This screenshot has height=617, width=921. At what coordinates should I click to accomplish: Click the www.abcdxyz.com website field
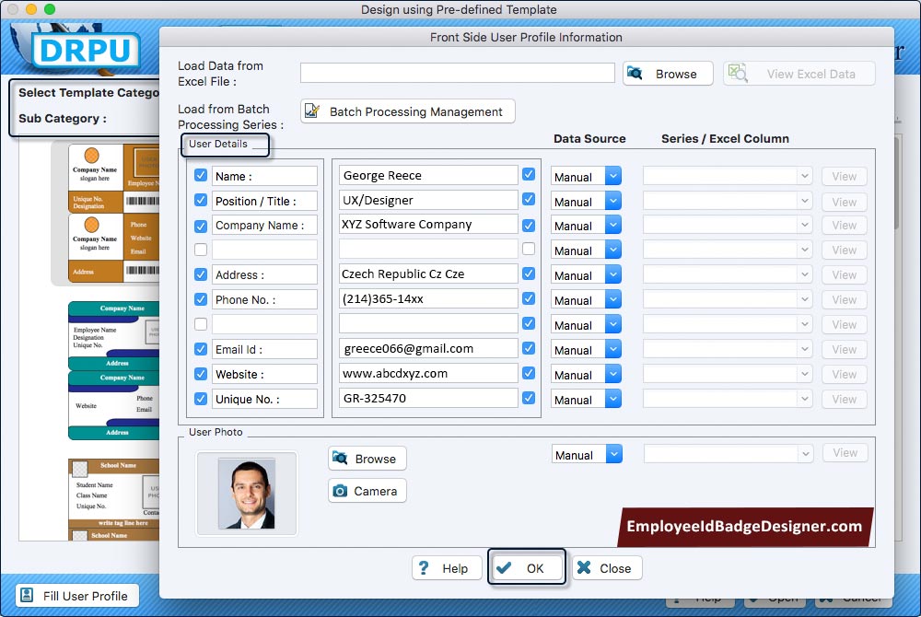click(x=428, y=373)
